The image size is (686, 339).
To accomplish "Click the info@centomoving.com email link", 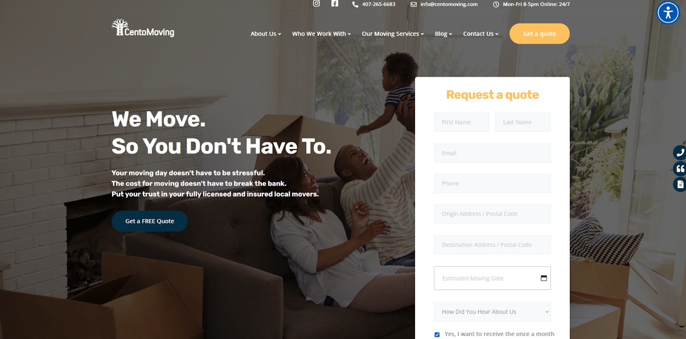I will (x=449, y=4).
